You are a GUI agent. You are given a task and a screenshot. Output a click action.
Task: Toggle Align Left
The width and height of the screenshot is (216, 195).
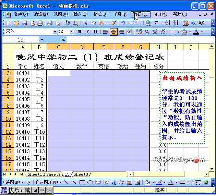pos(106,32)
